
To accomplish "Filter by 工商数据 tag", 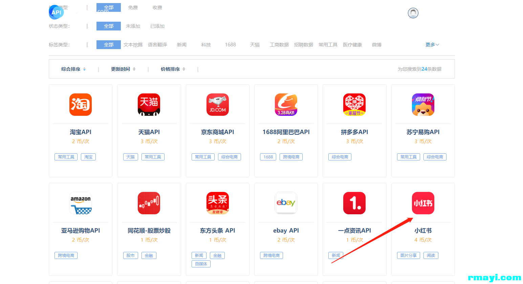I will 279,45.
